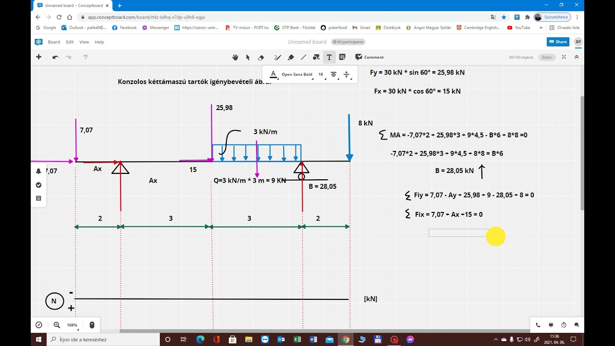Open a new browser tab
The image size is (615, 346).
tap(120, 5)
